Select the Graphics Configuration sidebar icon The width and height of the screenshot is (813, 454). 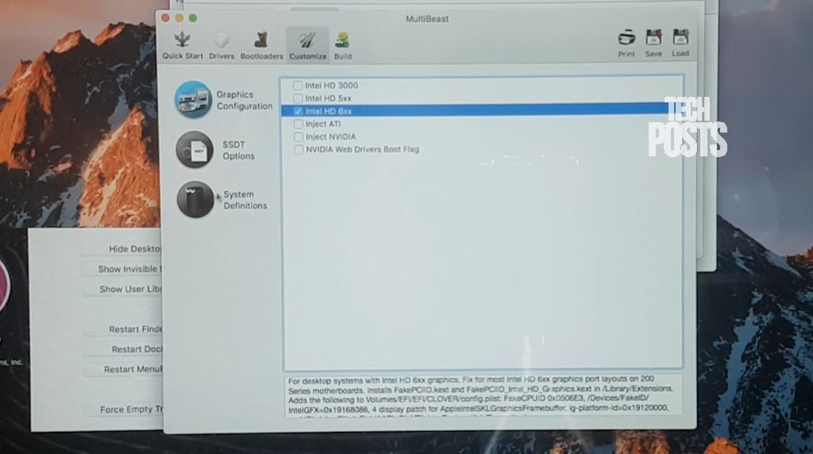pos(193,99)
